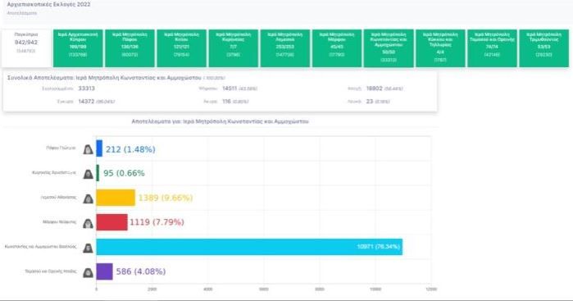Click the yellow bar for 1389 (9.66%)
Screen dimensions: 573x301
(116, 198)
